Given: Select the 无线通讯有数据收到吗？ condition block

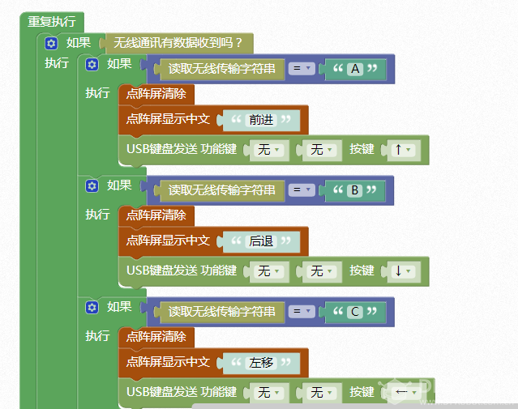Looking at the screenshot, I should [x=178, y=43].
